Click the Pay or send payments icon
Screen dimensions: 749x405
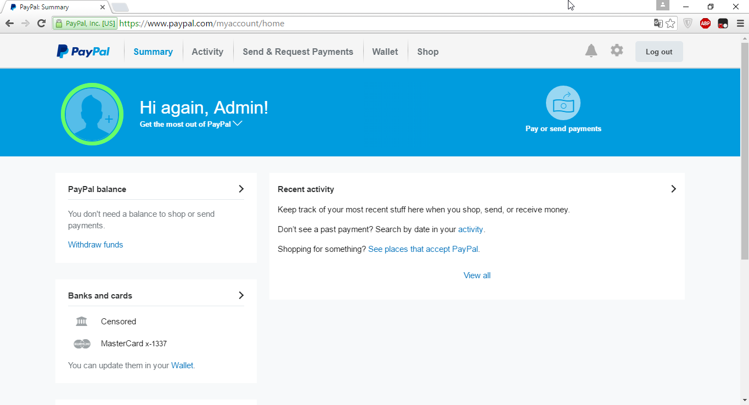563,103
